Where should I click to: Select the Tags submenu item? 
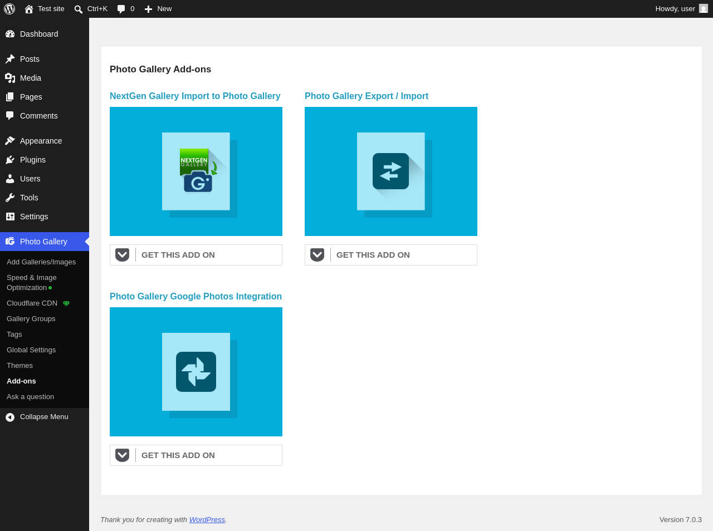45,335
